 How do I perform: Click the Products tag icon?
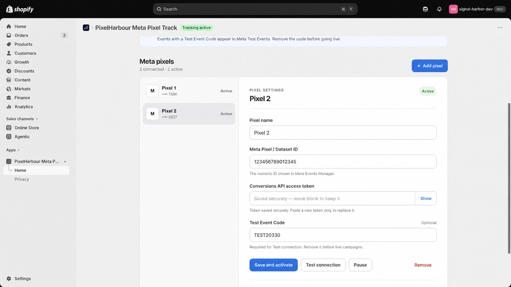click(x=9, y=44)
